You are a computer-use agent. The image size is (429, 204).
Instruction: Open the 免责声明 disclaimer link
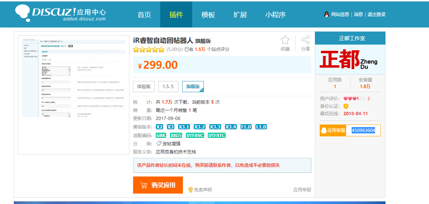pyautogui.click(x=203, y=190)
